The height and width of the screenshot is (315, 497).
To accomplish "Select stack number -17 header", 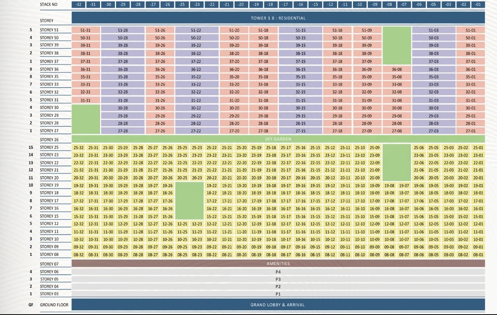I will [285, 5].
